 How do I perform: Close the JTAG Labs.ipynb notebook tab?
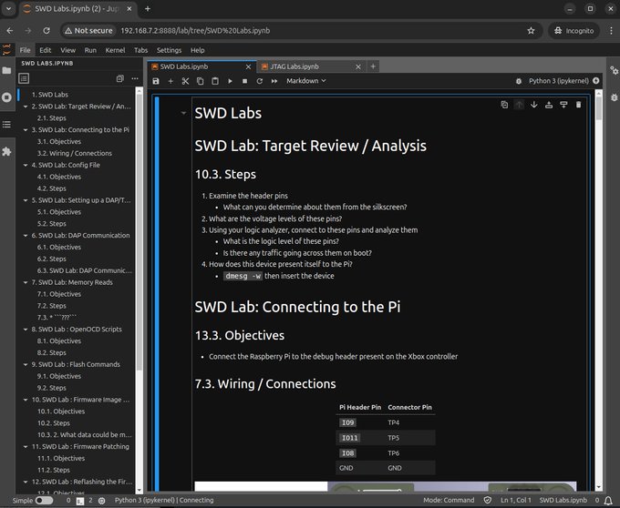(x=357, y=66)
